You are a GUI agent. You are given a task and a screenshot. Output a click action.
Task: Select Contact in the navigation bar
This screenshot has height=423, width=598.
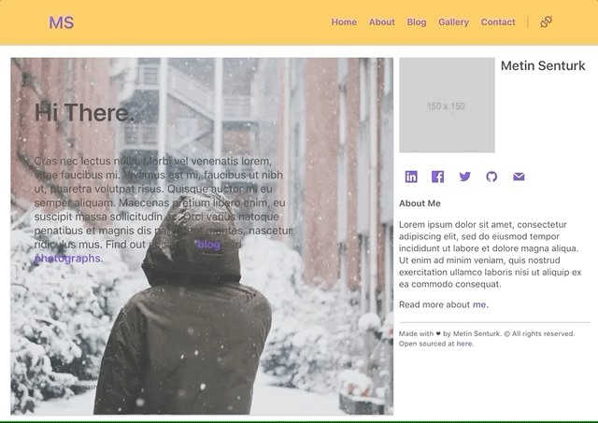coord(498,22)
